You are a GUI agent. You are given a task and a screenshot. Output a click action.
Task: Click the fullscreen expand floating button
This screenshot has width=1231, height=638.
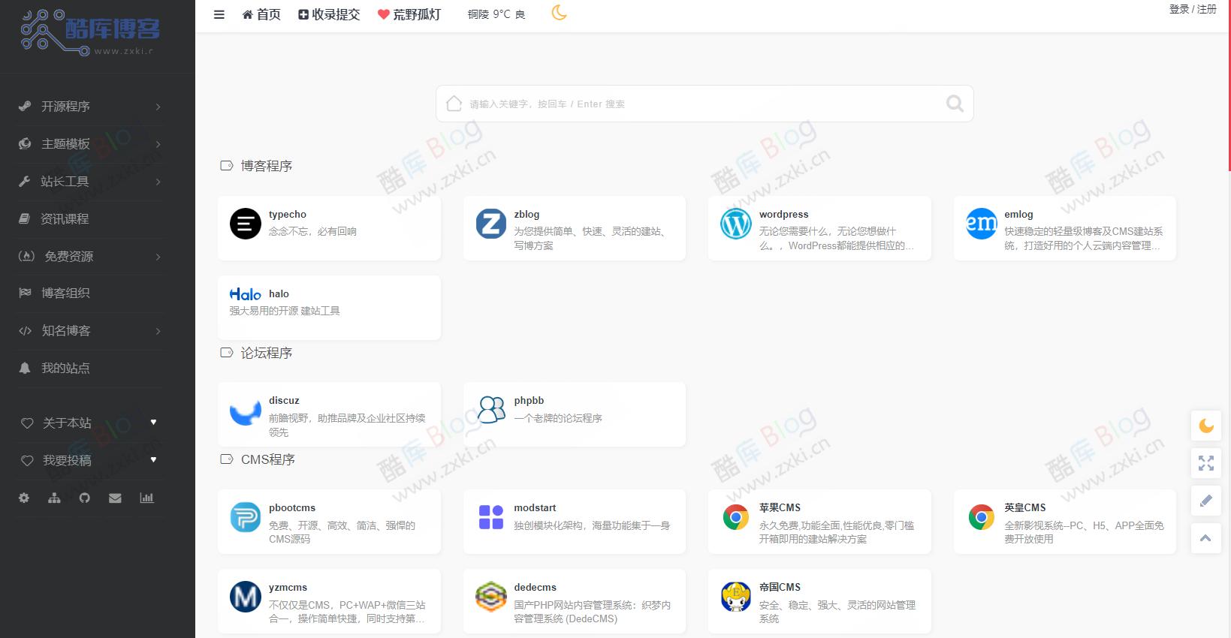pos(1205,463)
